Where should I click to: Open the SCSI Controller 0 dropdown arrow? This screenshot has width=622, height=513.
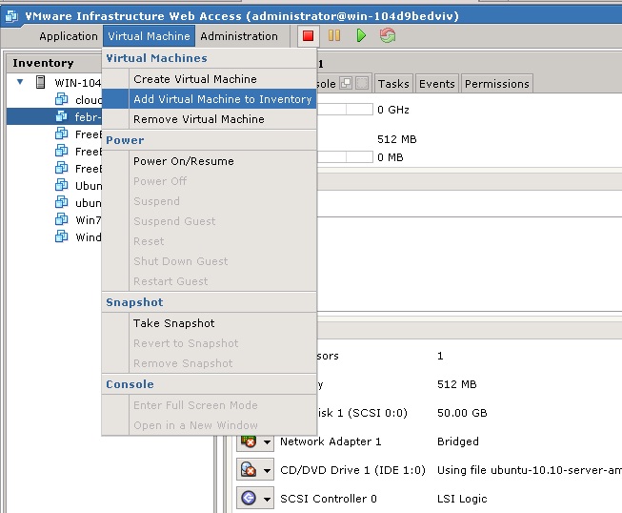click(x=267, y=499)
